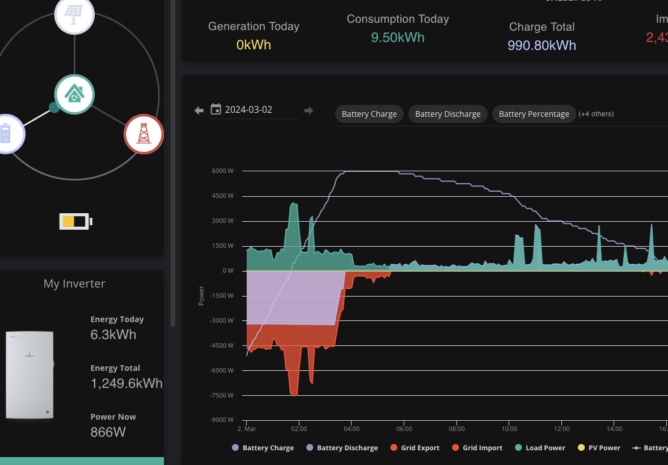Click the Grid Import legend label
This screenshot has width=668, height=465.
point(483,447)
